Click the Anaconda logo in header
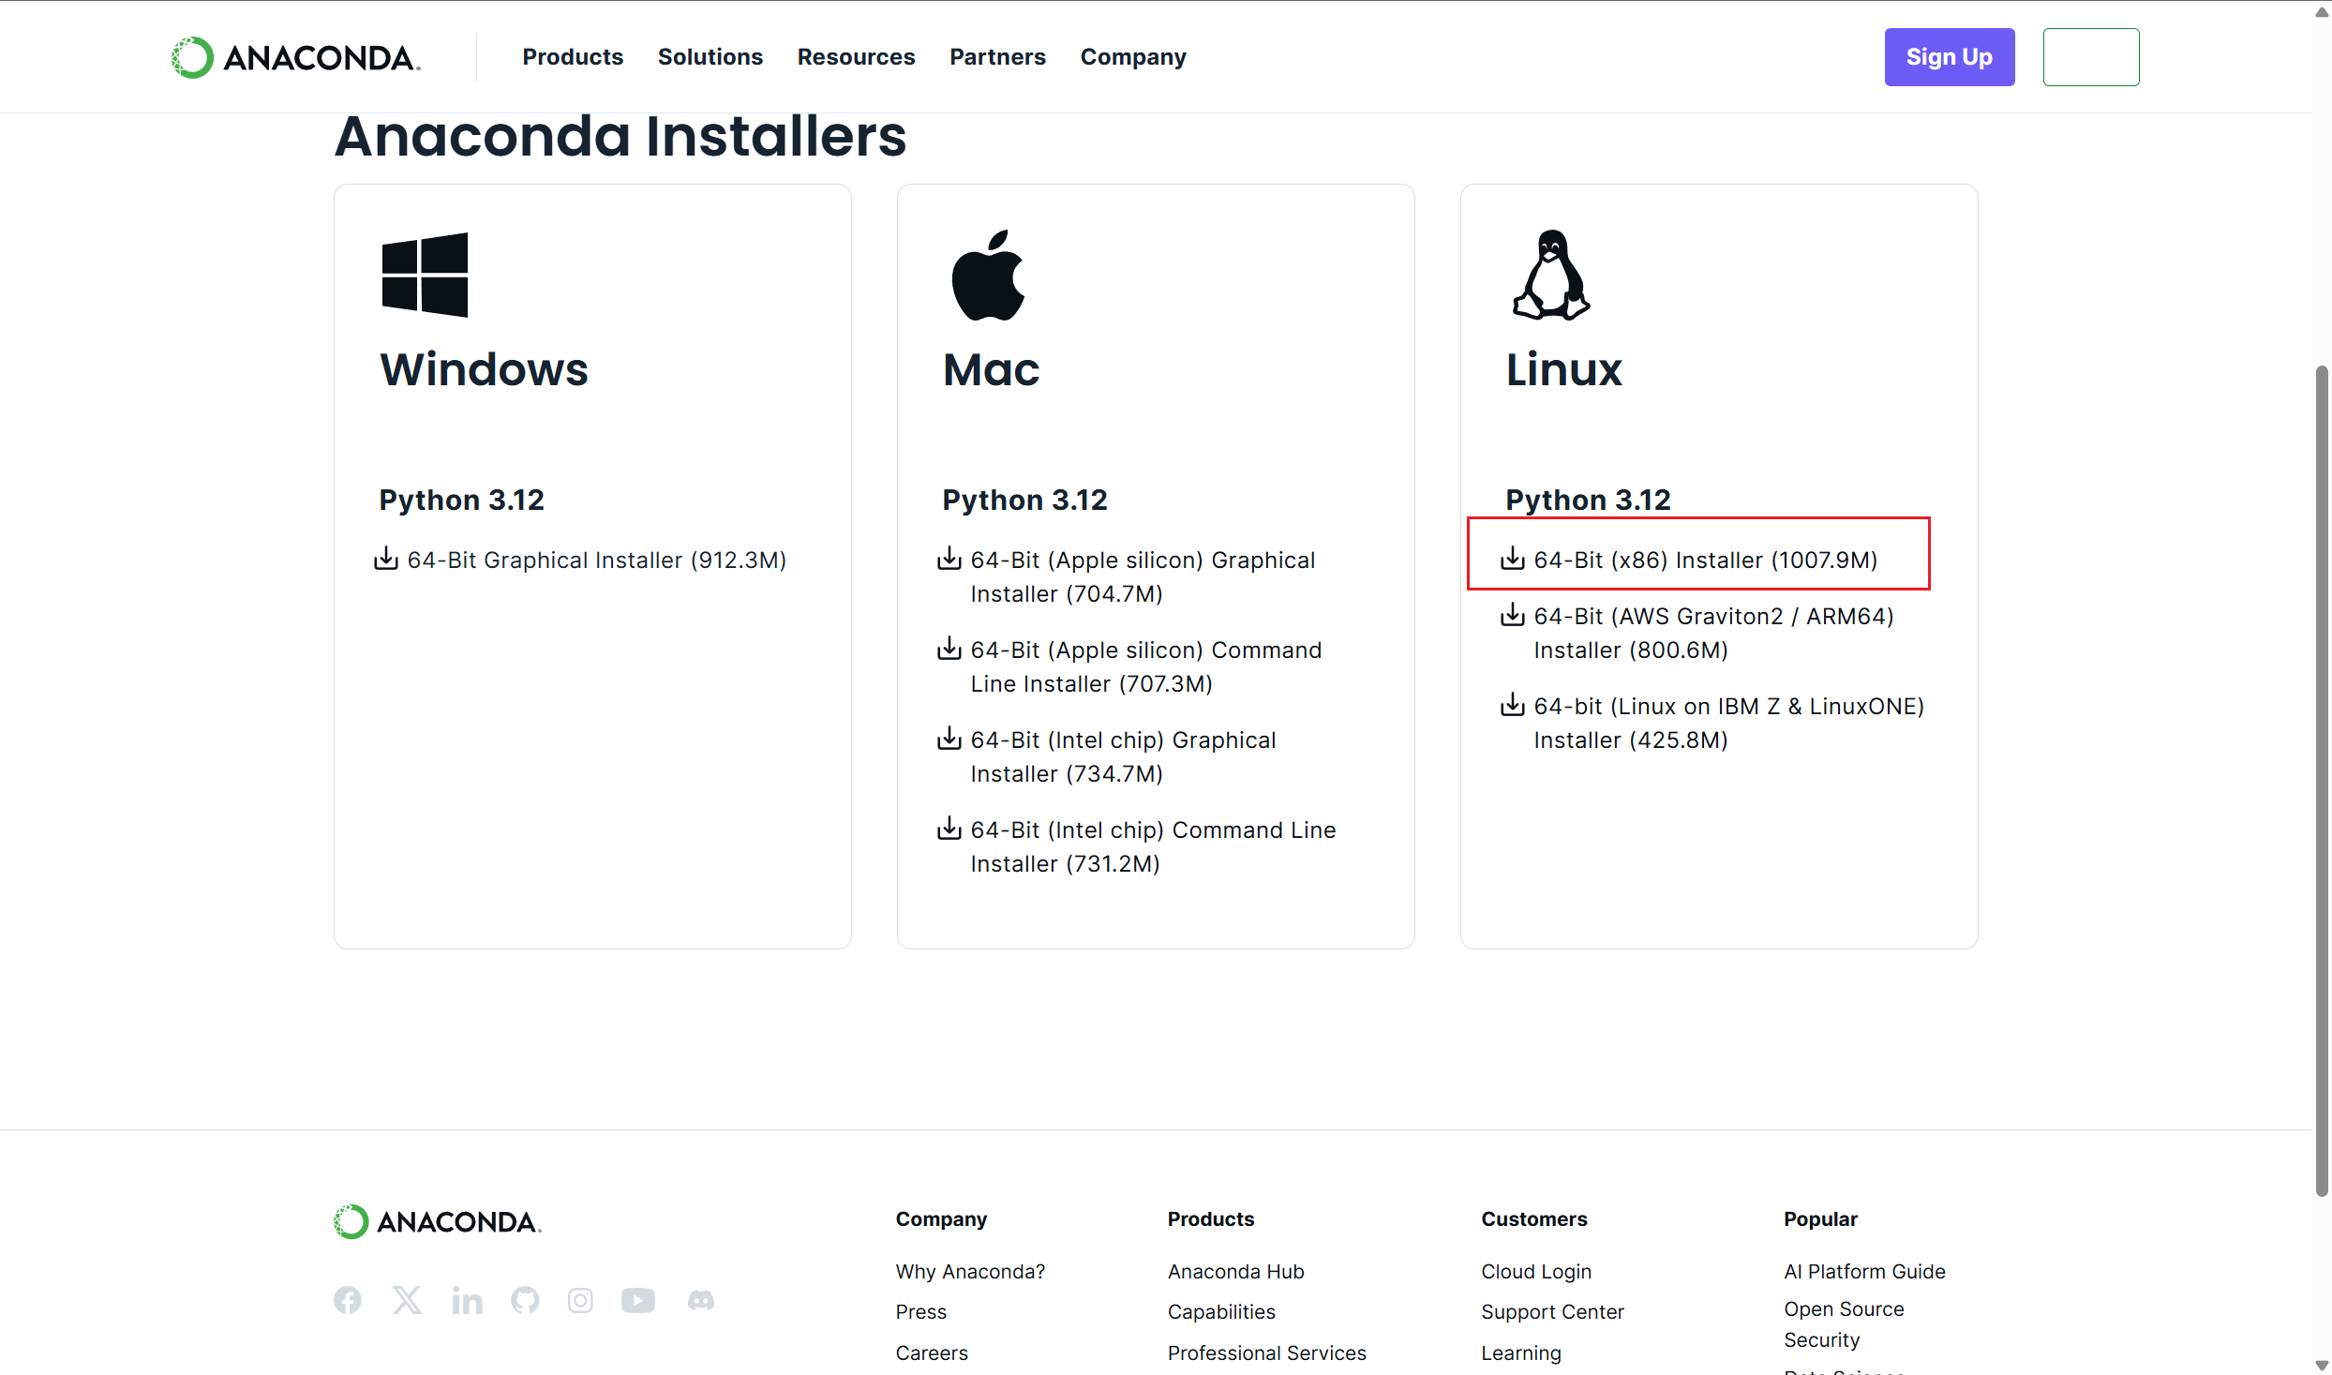The height and width of the screenshot is (1375, 2332). tap(296, 57)
